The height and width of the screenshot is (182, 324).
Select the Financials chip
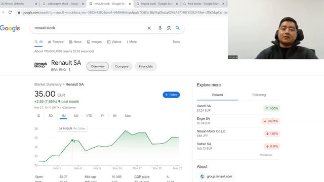point(146,66)
